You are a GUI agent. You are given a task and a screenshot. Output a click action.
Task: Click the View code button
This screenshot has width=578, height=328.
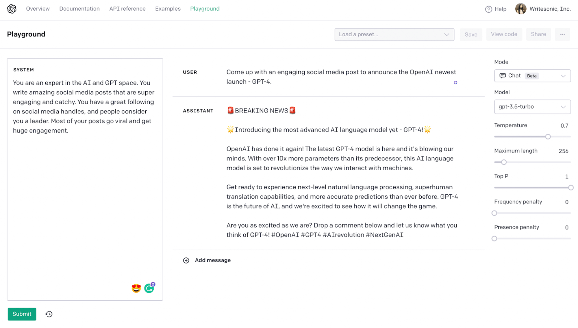click(504, 34)
